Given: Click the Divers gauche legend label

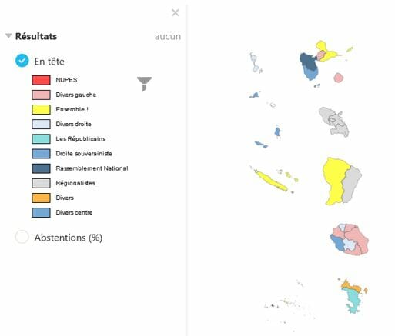Looking at the screenshot, I should [x=76, y=95].
